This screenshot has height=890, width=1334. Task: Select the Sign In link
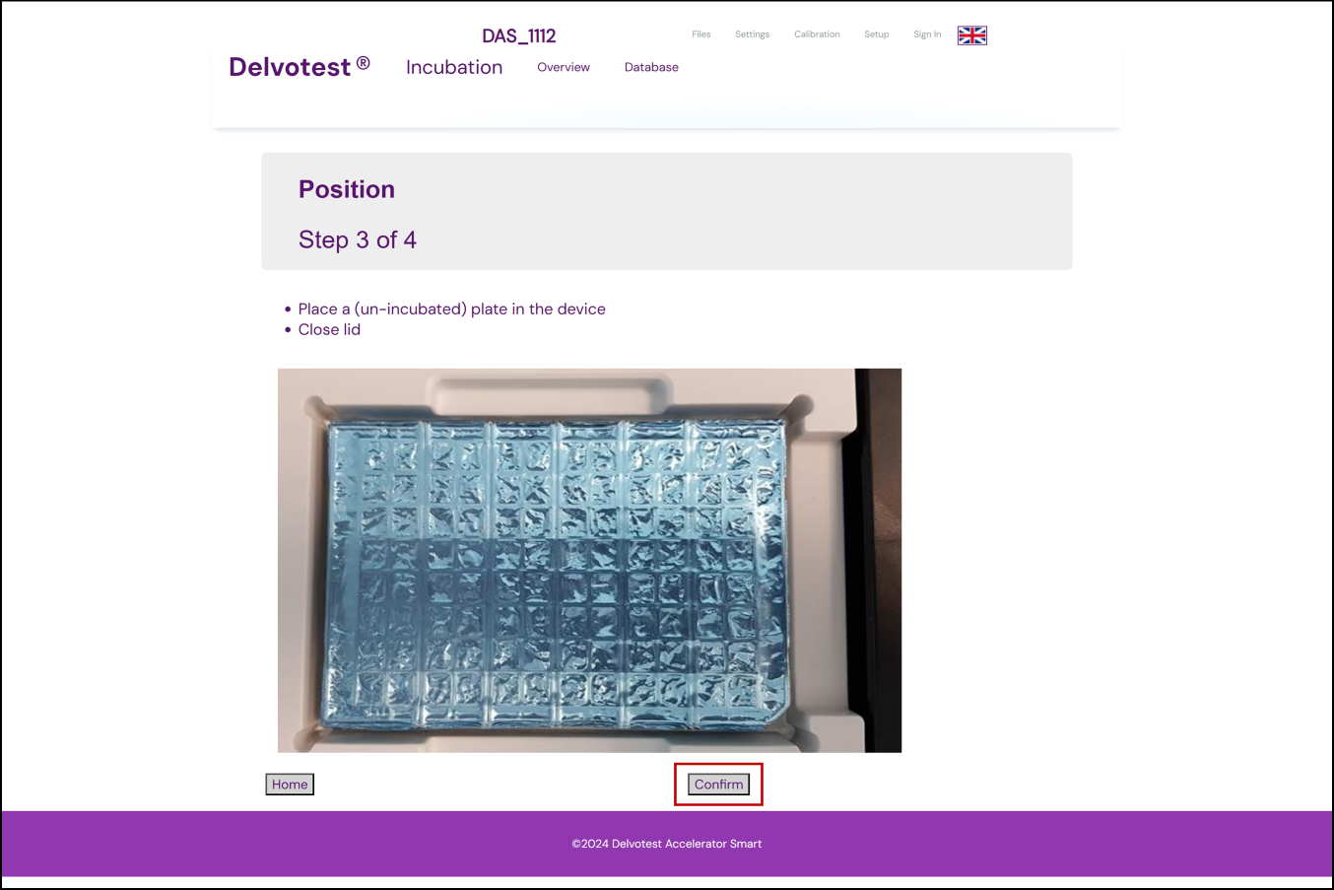(x=927, y=34)
